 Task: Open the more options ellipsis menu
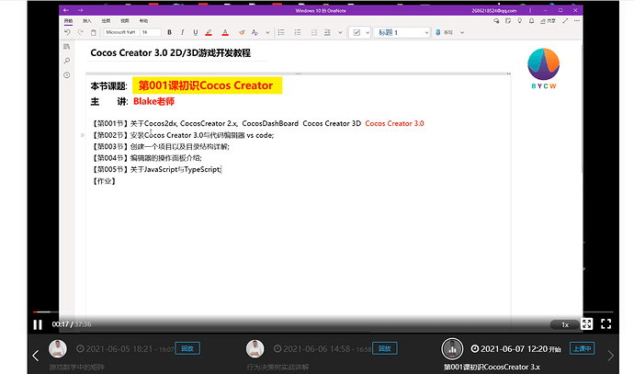click(x=577, y=21)
